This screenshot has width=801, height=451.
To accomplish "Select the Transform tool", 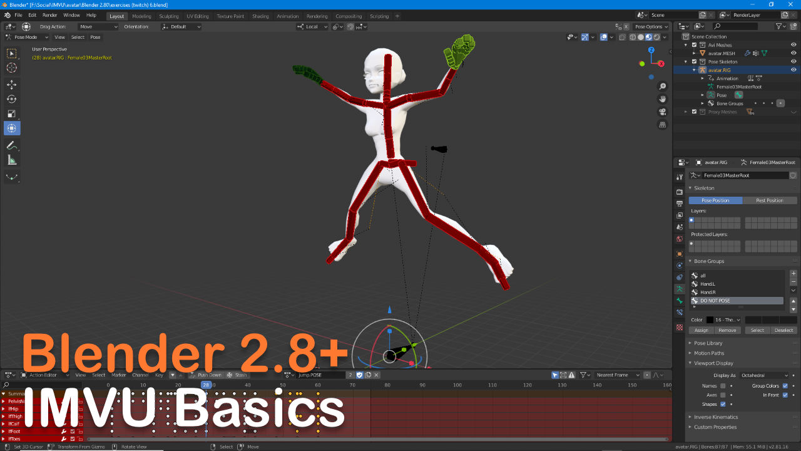I will 12,128.
